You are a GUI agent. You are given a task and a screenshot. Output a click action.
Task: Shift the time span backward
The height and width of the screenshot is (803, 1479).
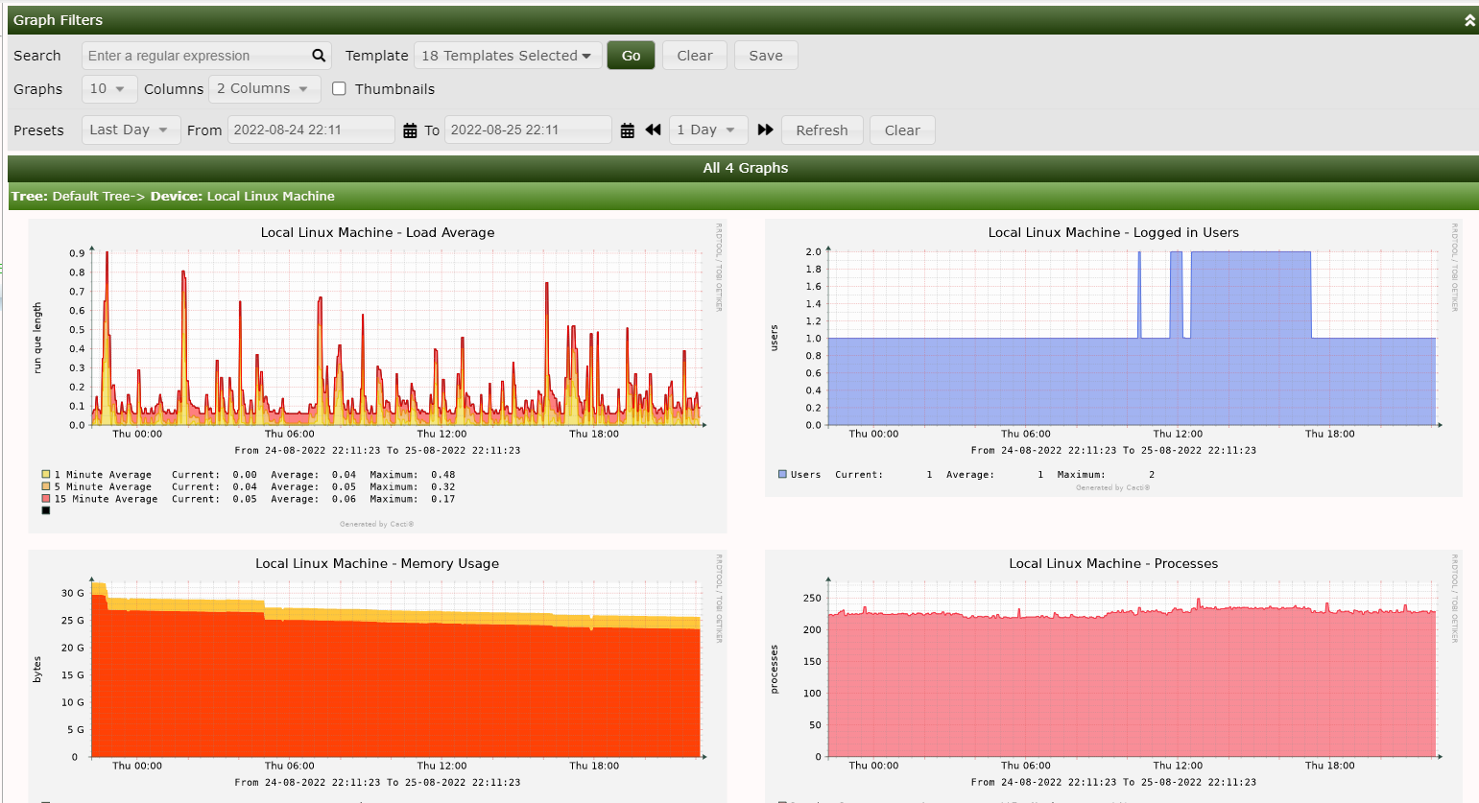[654, 130]
